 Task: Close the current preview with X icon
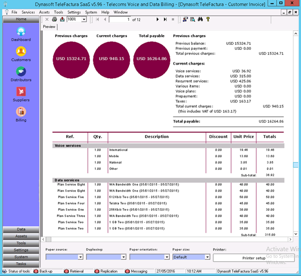tap(47, 19)
